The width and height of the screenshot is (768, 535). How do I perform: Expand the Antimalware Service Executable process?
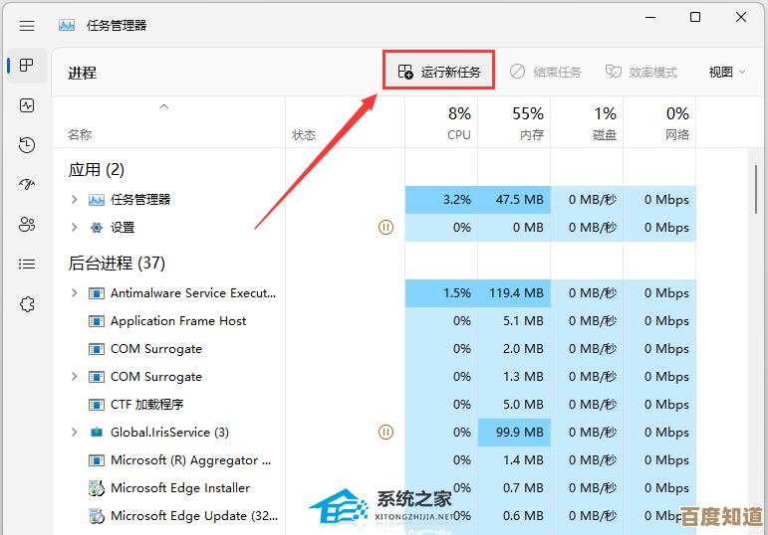74,293
